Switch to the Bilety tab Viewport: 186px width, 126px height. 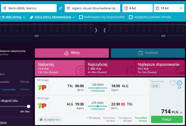(x=72, y=53)
